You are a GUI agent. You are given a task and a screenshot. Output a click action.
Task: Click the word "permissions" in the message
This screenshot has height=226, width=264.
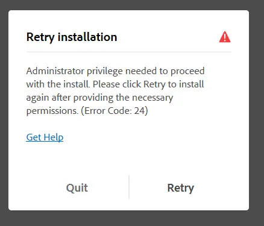coord(52,111)
